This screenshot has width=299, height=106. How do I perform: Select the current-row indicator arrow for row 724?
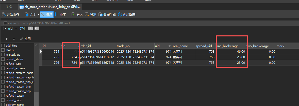41,51
